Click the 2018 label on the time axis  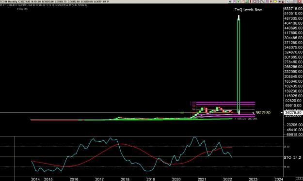coord(125,179)
